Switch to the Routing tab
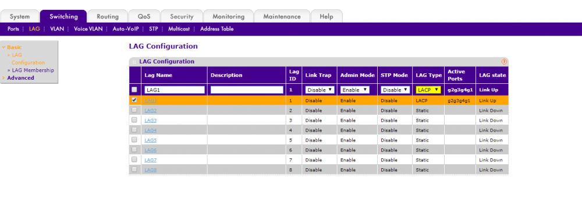The image size is (582, 216). click(x=108, y=16)
